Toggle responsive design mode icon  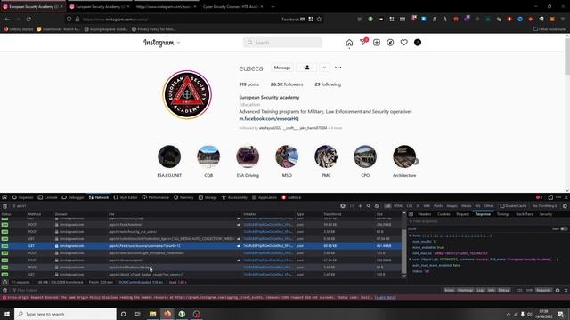550,197
